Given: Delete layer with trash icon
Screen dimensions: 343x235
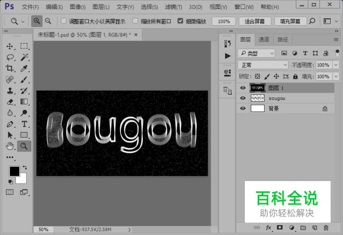Looking at the screenshot, I should point(326,228).
